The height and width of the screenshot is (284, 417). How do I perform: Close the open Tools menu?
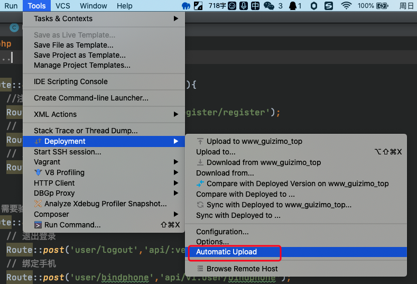tap(36, 6)
